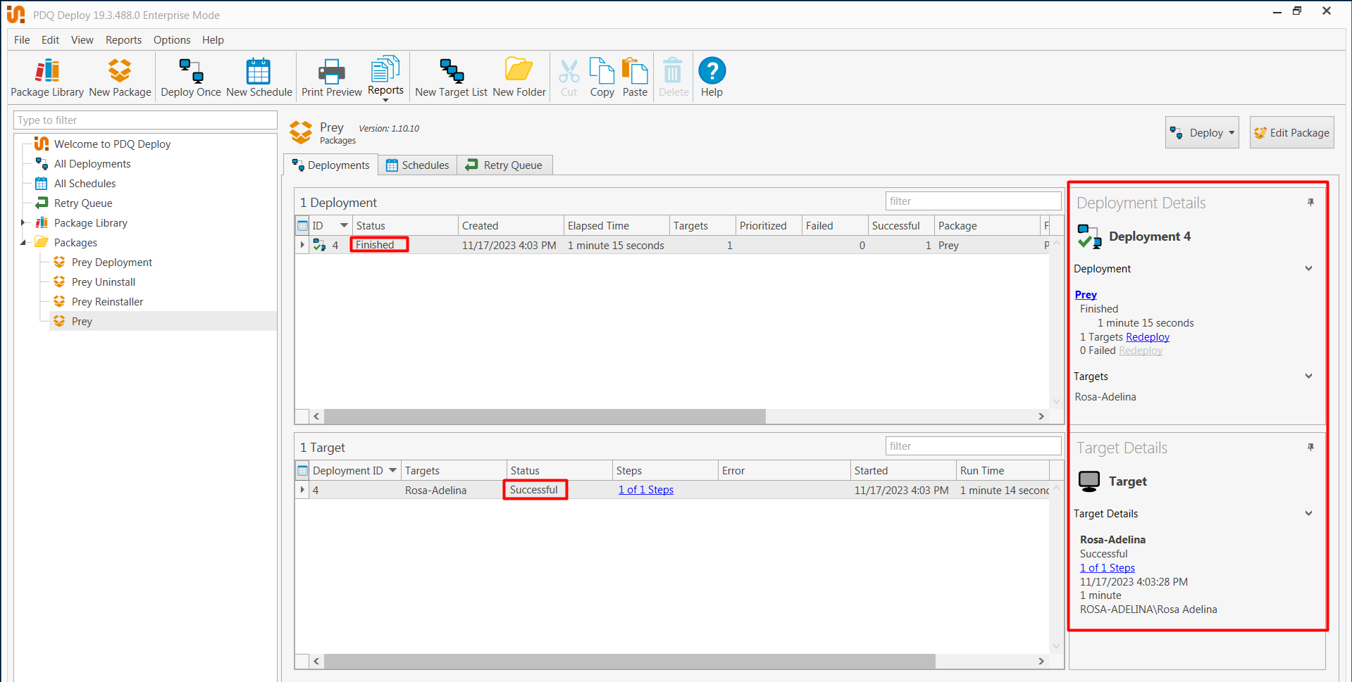Click the targets filter field

point(973,446)
